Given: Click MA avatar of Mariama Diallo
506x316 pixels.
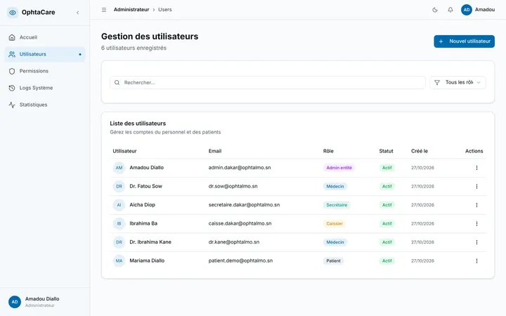Looking at the screenshot, I should click(119, 261).
